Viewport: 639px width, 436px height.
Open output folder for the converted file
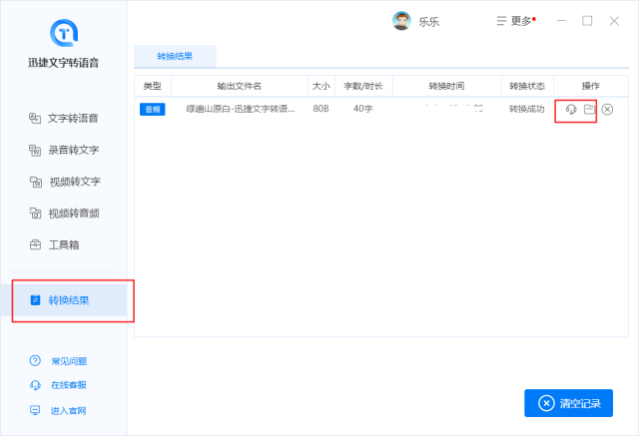click(589, 109)
